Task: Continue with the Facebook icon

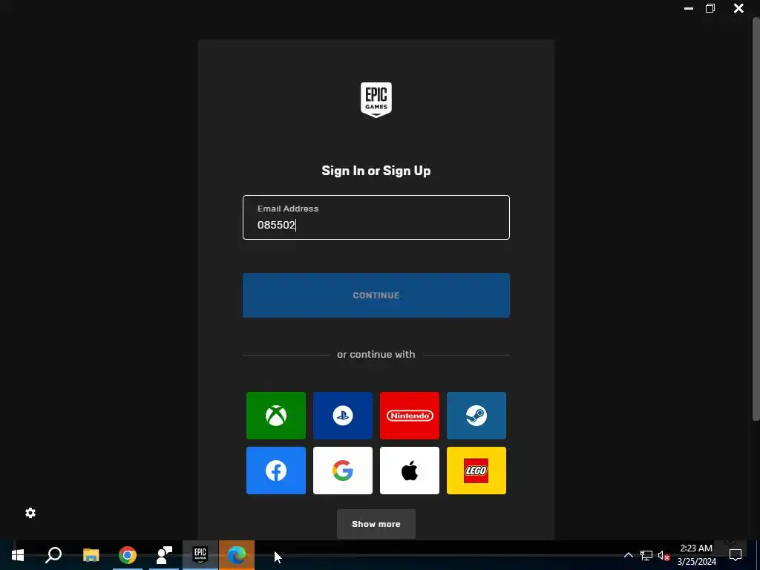Action: (x=276, y=471)
